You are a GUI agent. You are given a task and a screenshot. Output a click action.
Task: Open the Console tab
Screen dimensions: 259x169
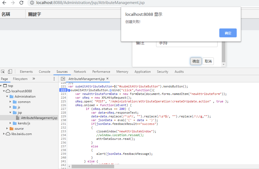click(x=45, y=72)
